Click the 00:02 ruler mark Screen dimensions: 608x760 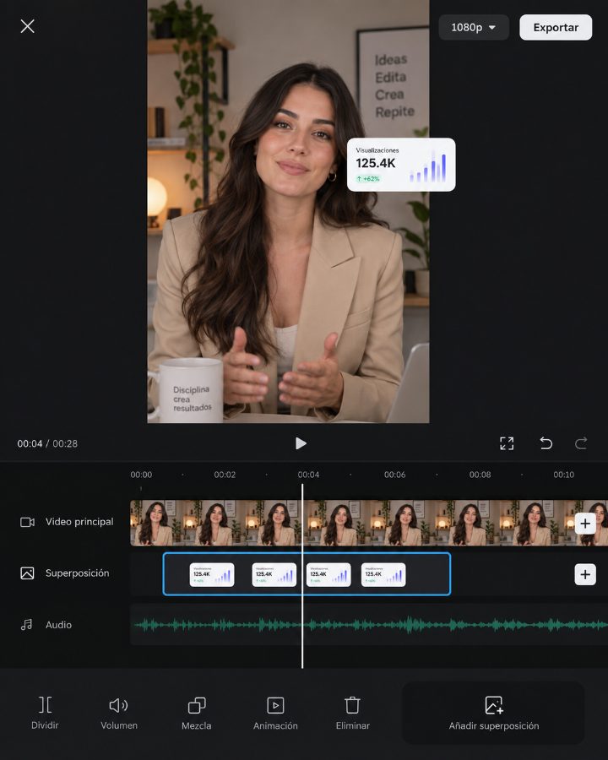(x=225, y=475)
